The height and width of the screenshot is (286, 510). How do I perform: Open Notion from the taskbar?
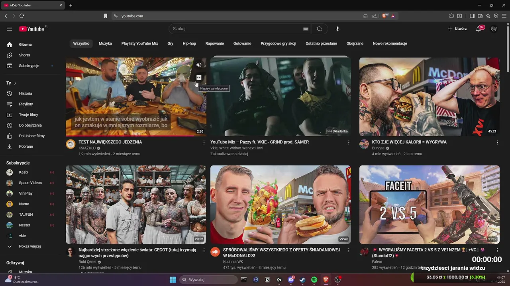click(267, 280)
